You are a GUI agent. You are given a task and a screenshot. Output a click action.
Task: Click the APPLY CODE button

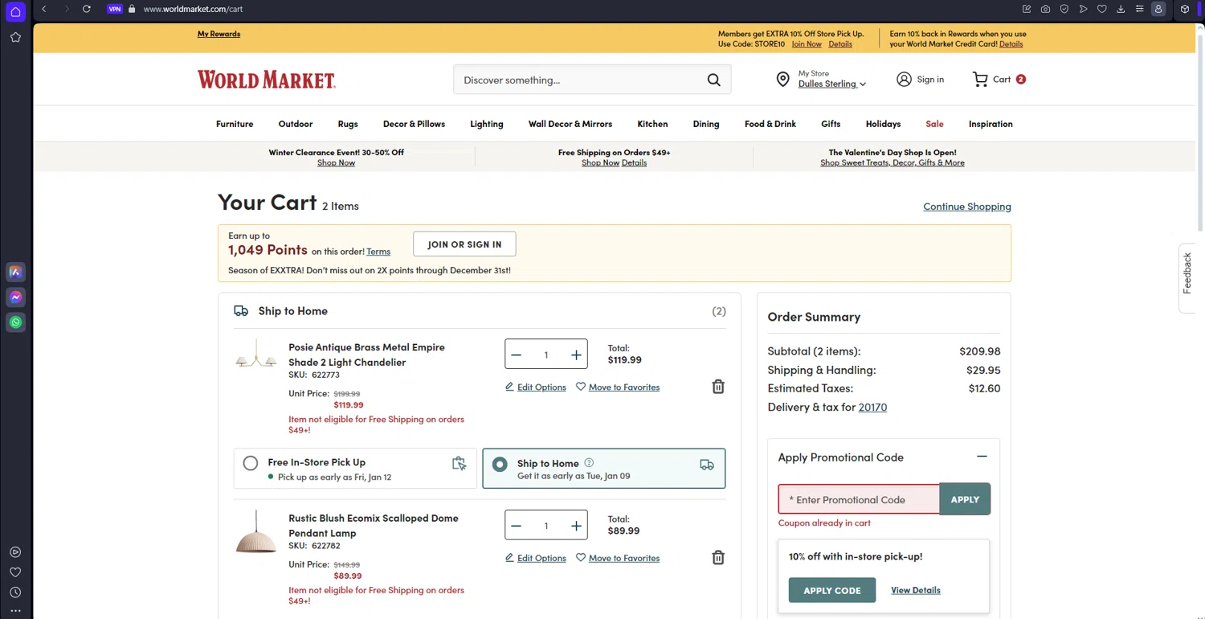coord(832,590)
